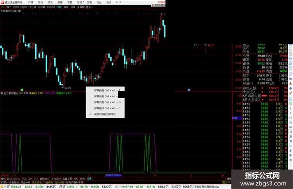Open the 资金分布 tab
The width and height of the screenshot is (293, 189).
click(x=25, y=182)
